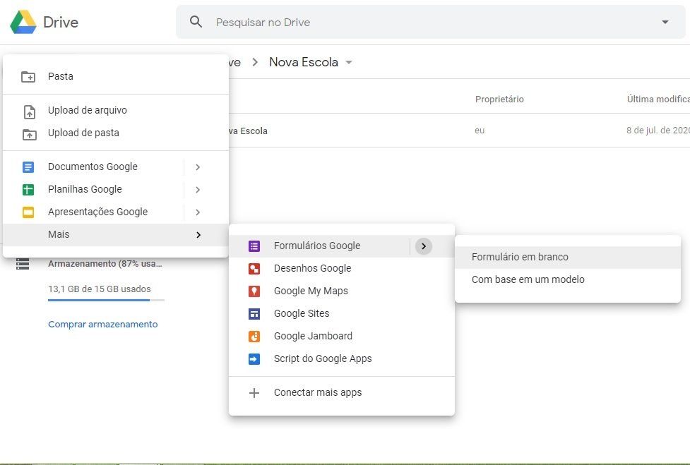Select Google Jamboard entry
This screenshot has height=465, width=690.
coord(342,336)
